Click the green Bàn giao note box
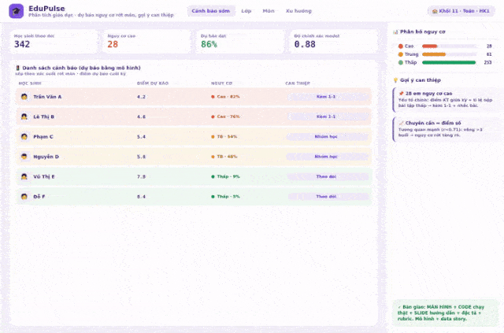This screenshot has height=333, width=504. point(445,313)
